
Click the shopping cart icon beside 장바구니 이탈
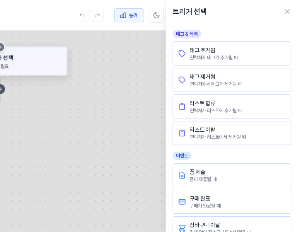[182, 228]
